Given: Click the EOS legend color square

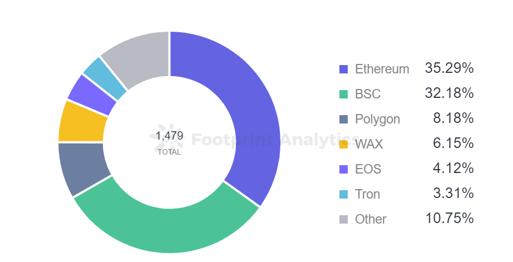Looking at the screenshot, I should pyautogui.click(x=344, y=169).
